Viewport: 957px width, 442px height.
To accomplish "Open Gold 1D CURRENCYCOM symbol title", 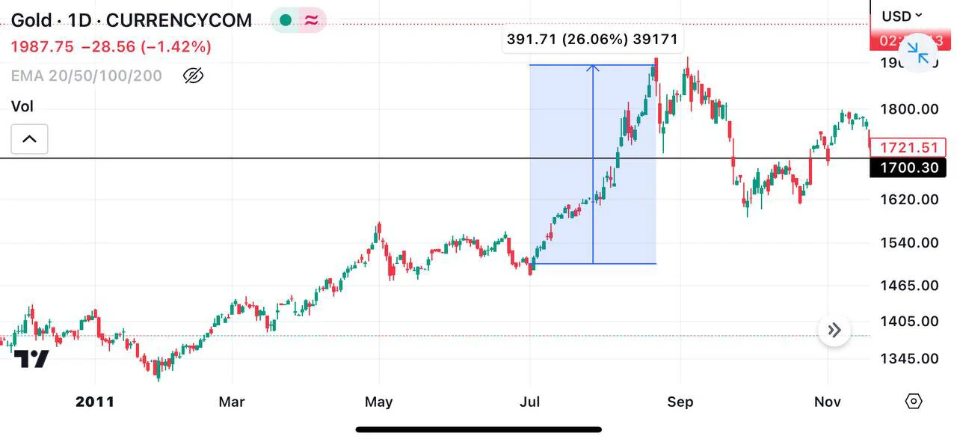I will click(x=132, y=20).
